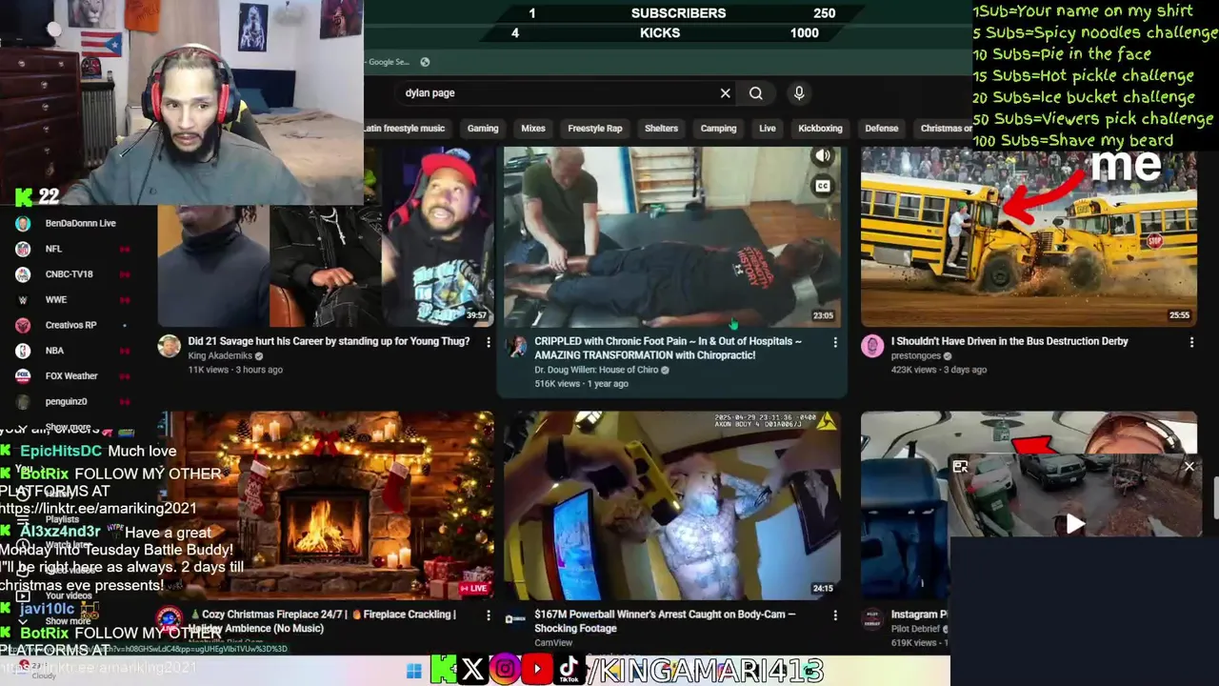
Task: Play the miniplayer video
Action: 1075,523
